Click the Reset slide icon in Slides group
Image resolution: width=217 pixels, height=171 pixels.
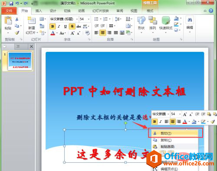[42, 26]
